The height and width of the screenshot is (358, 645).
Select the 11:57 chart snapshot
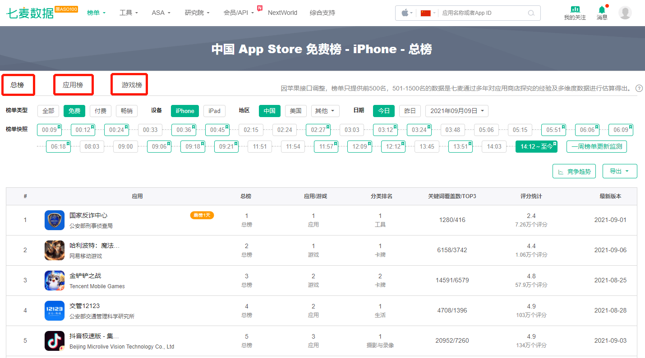point(326,147)
